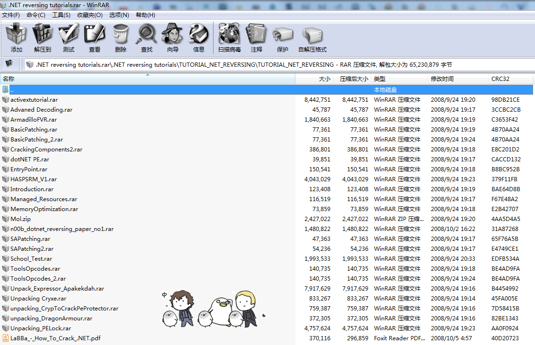Select the Managed_Resources.rar file name
This screenshot has height=345, width=535.
coord(44,199)
